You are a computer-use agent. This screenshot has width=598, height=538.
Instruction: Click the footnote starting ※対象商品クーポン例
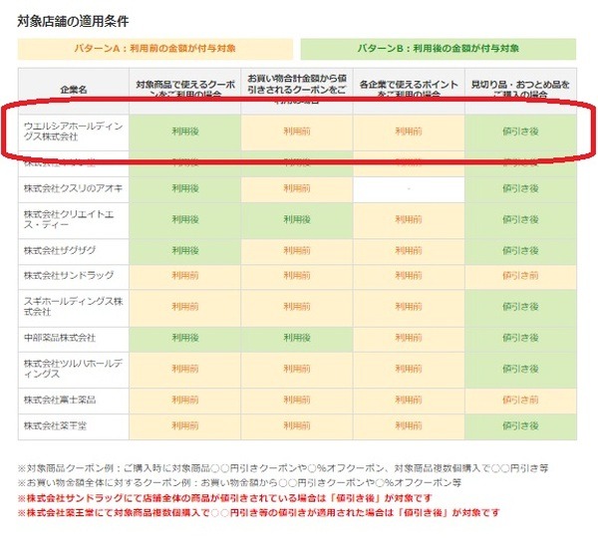(283, 468)
